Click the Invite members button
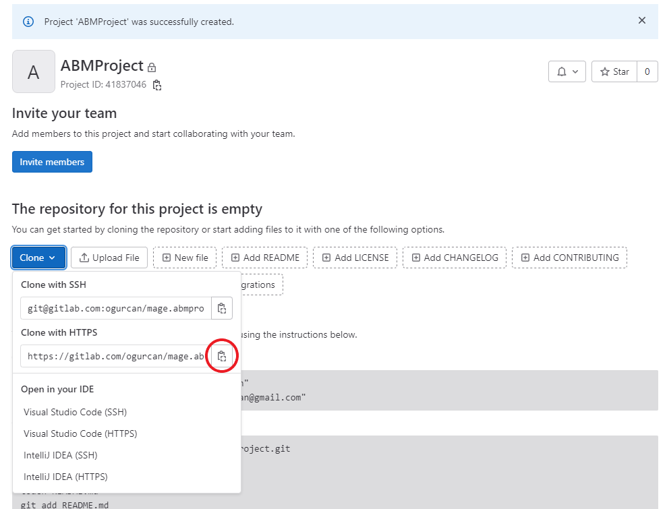The height and width of the screenshot is (509, 667). coord(52,162)
